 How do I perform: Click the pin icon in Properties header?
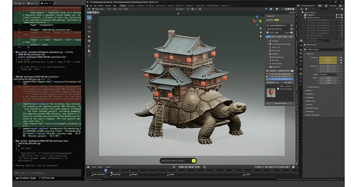coord(342,45)
